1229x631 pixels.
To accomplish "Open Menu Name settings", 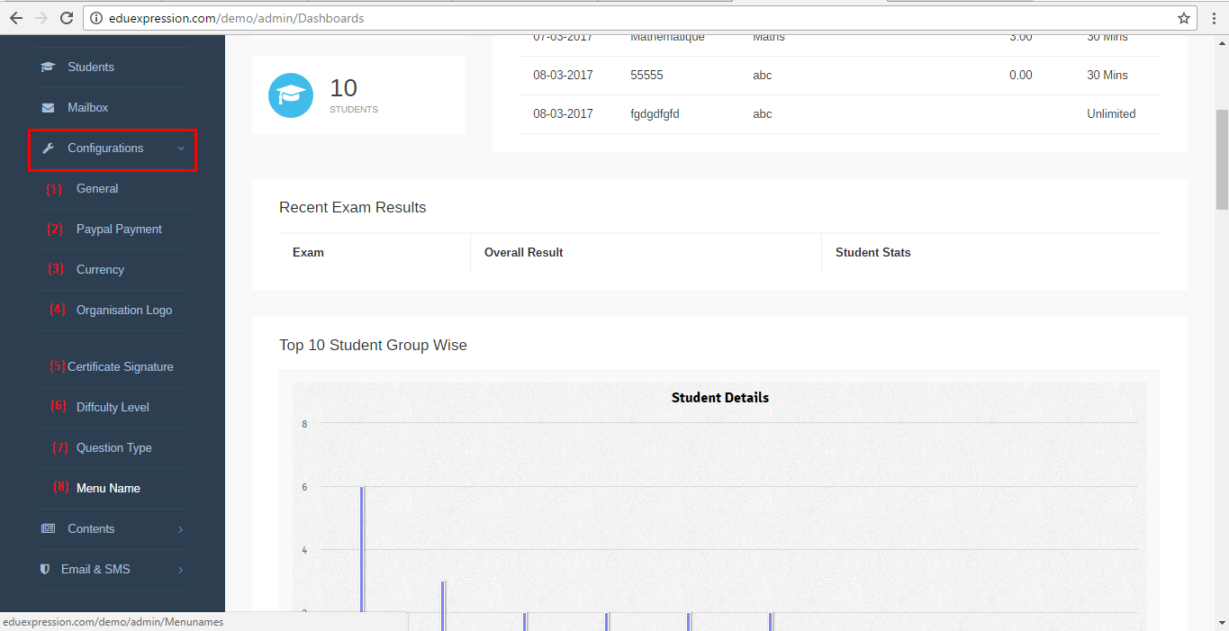I will 108,489.
